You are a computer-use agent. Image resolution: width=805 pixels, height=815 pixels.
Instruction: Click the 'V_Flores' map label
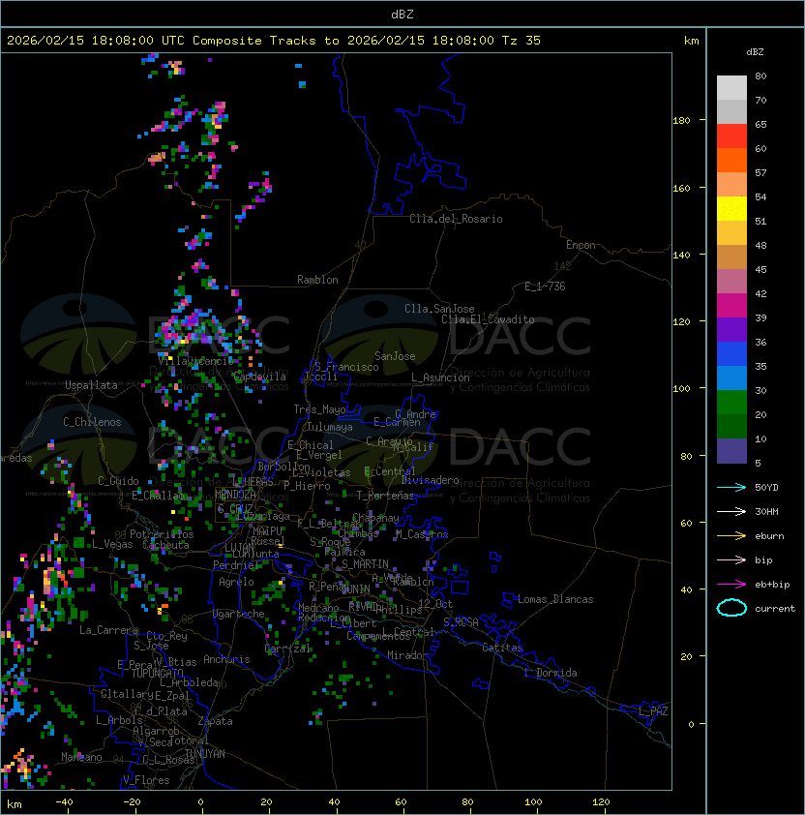coord(146,780)
